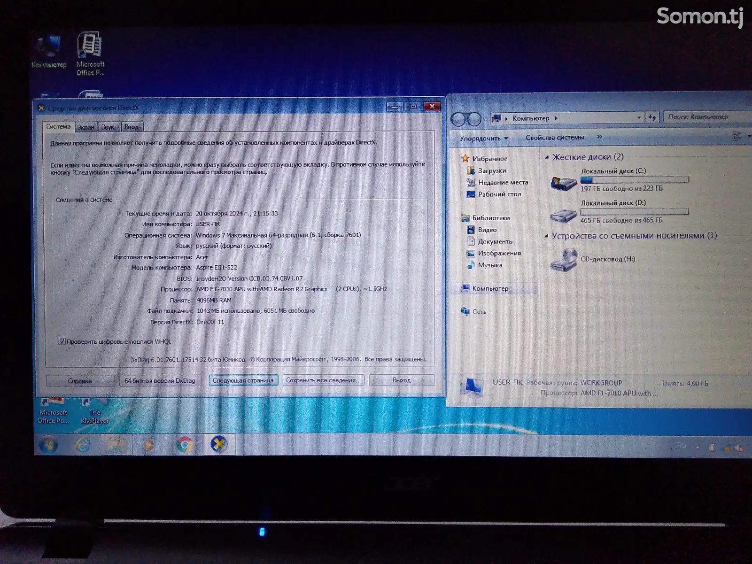This screenshot has width=752, height=564.
Task: Select CD-дисковод (H:) drive icon
Action: click(564, 259)
